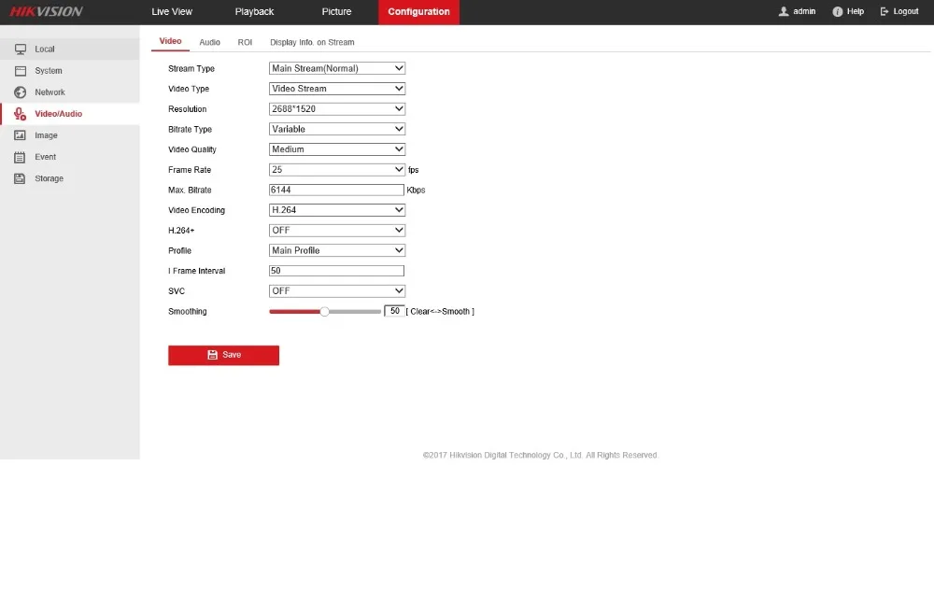Screen dimensions: 934x607
Task: Click the Smoothing value box
Action: tap(394, 311)
